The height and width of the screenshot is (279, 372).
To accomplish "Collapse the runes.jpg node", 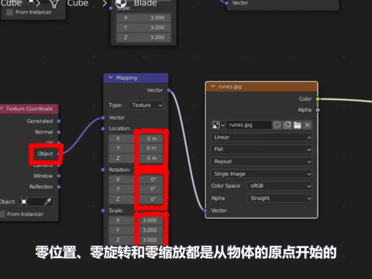I will 212,86.
